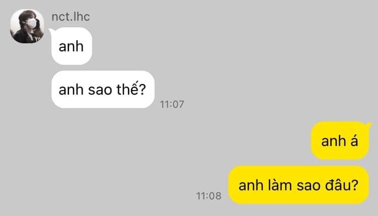
Task: Select the "anh sao thế?" message bubble
Action: click(103, 89)
